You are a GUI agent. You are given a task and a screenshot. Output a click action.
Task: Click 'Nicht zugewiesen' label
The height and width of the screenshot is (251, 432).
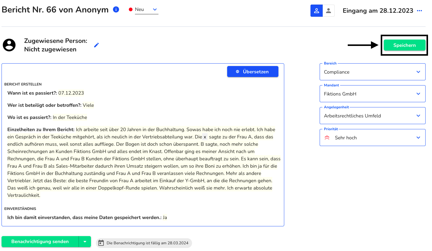coord(50,49)
